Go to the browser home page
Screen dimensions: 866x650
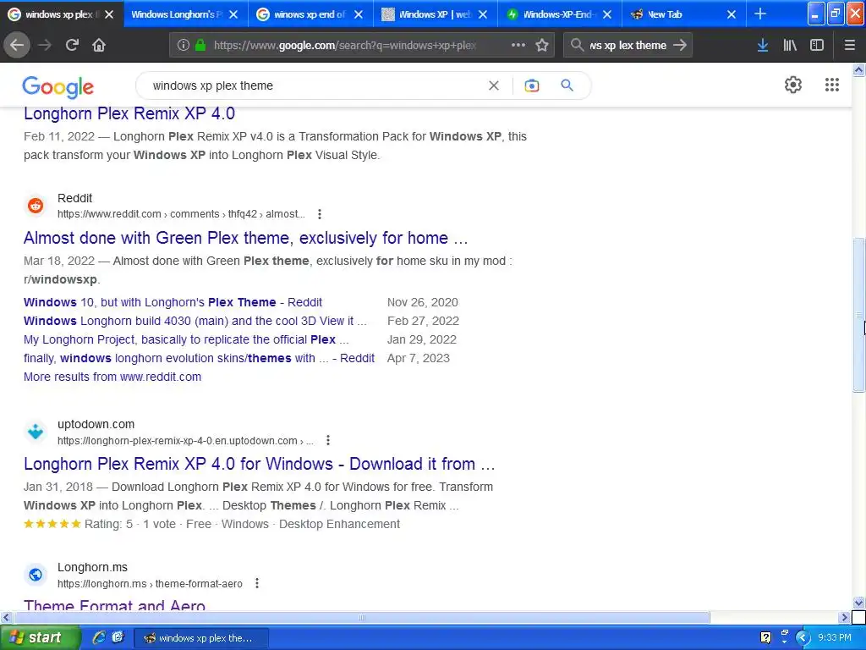99,45
